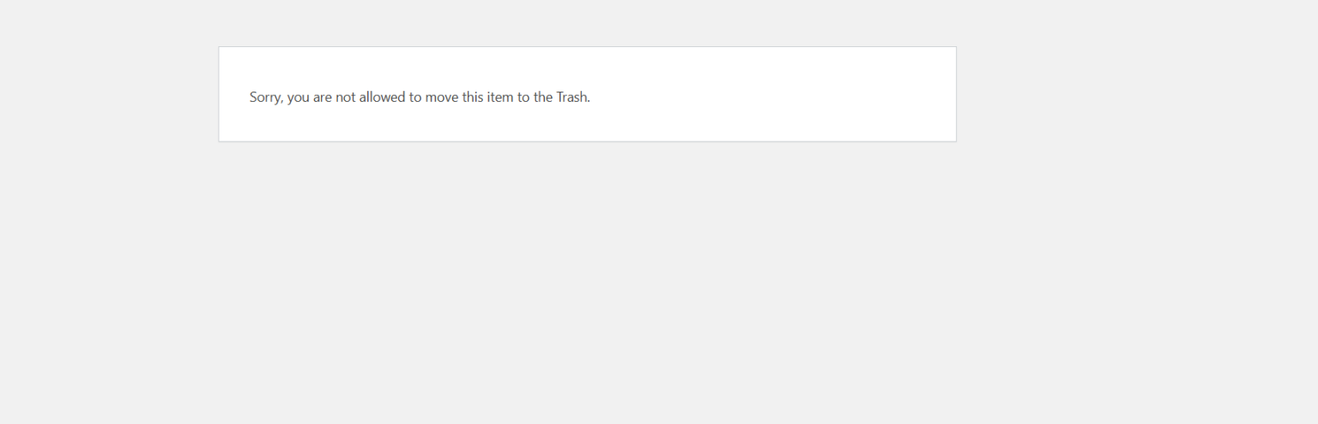Screen dimensions: 1318x424
Task: Click the second "to" after "item"
Action: pyautogui.click(x=523, y=97)
